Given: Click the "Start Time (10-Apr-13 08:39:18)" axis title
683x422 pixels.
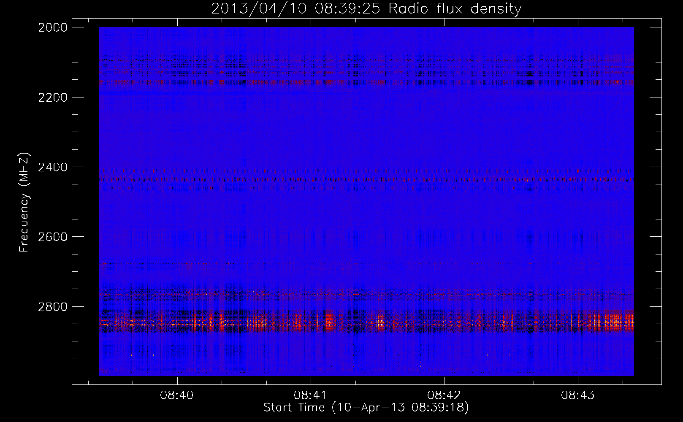Looking at the screenshot, I should coord(366,408).
